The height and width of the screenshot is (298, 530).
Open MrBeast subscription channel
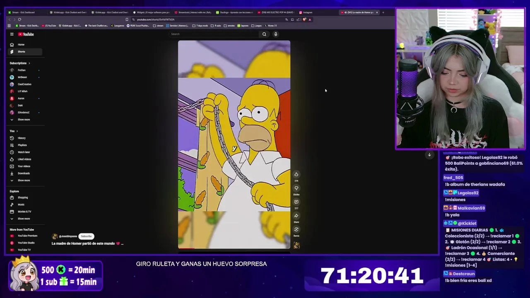(25, 77)
